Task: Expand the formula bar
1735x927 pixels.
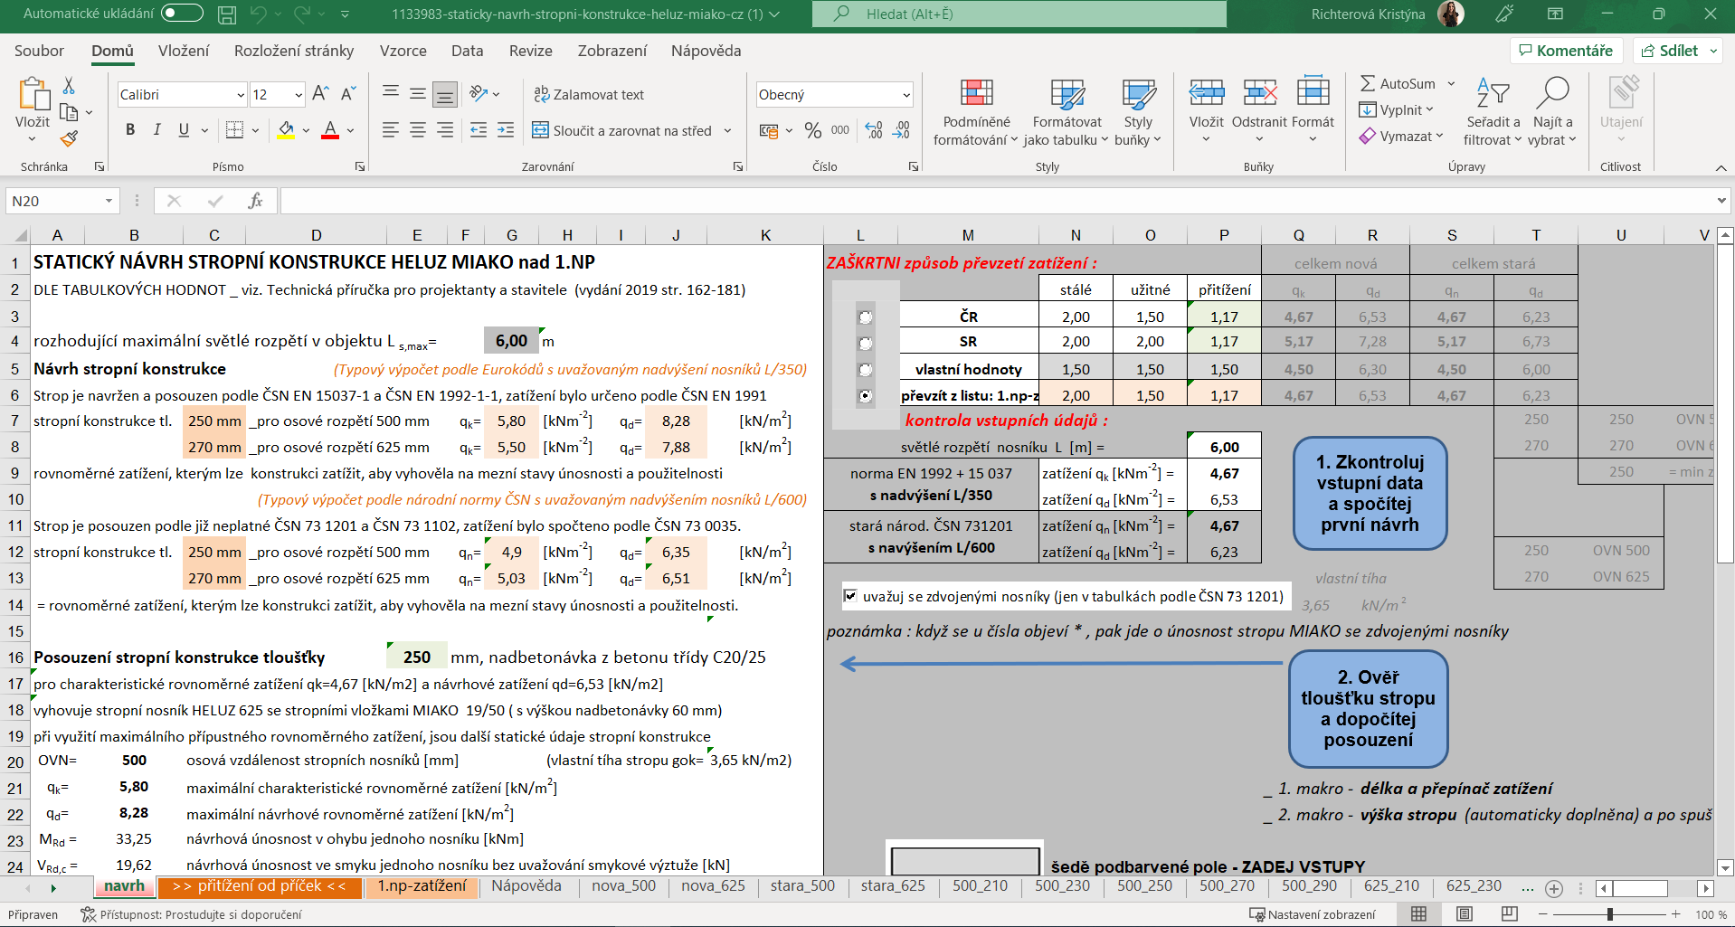Action: [1721, 201]
